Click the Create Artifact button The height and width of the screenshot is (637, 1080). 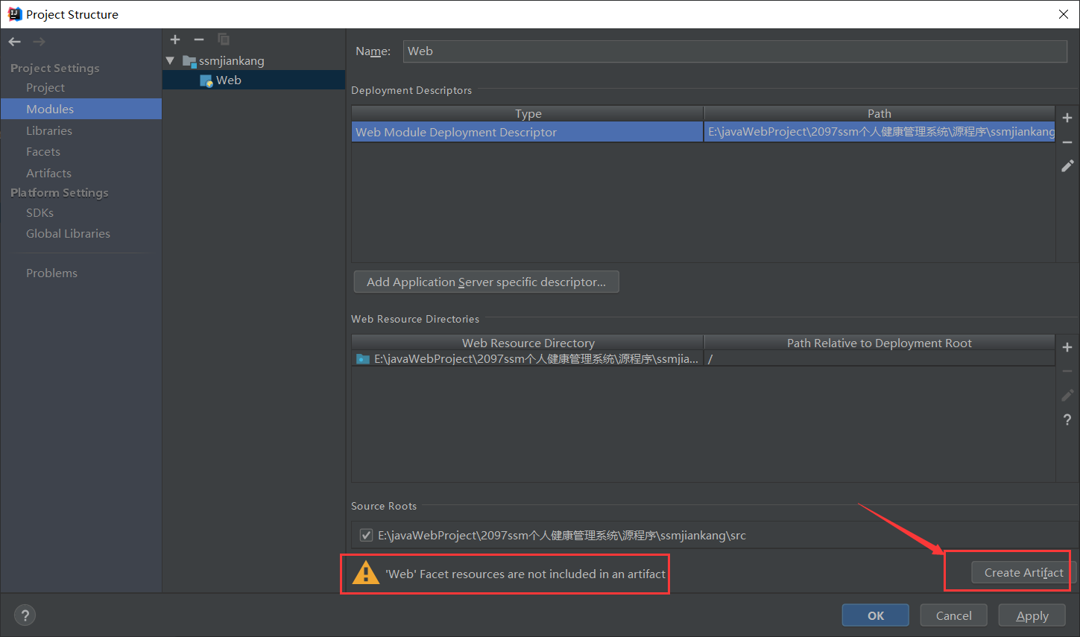1023,572
